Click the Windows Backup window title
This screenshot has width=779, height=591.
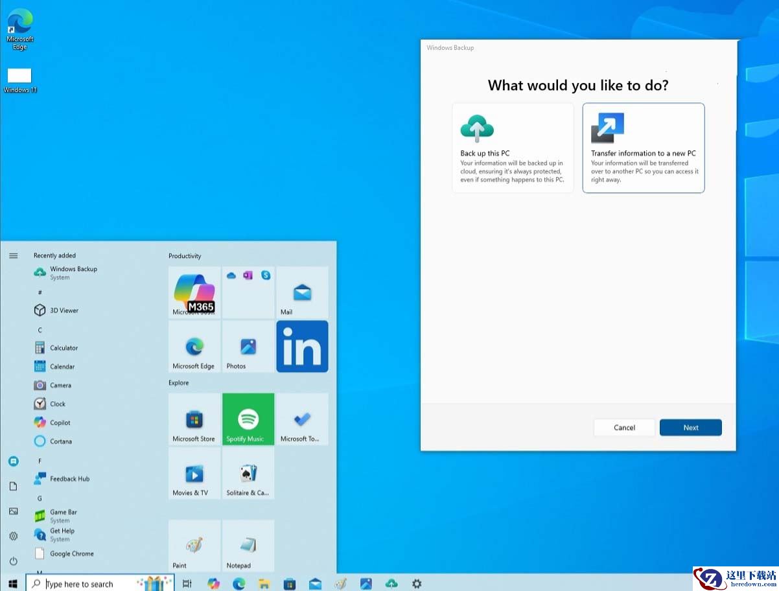coord(450,48)
